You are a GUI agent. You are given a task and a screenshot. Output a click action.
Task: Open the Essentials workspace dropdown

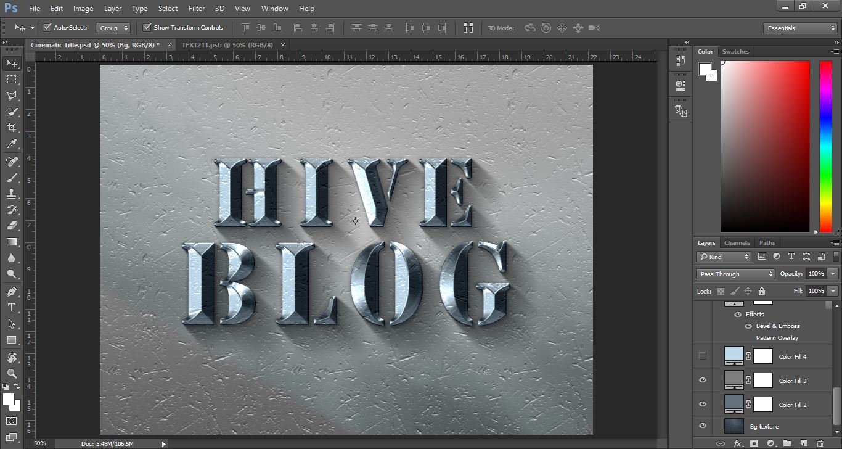pos(799,28)
